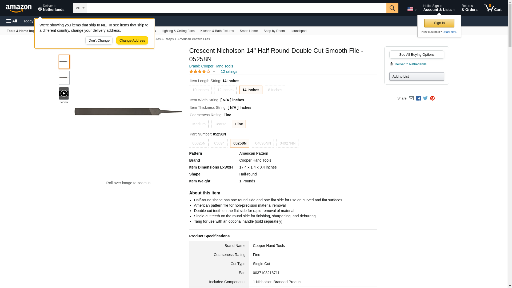Click the Change Address button

coord(132,41)
